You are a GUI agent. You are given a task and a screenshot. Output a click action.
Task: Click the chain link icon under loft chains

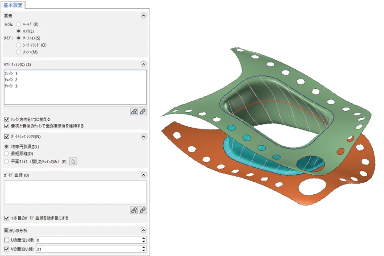coord(142,111)
